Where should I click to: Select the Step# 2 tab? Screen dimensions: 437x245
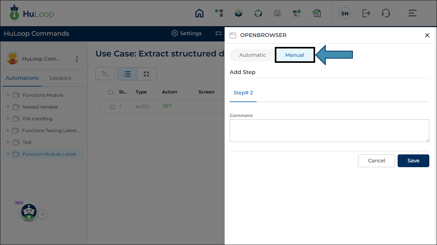(x=243, y=93)
